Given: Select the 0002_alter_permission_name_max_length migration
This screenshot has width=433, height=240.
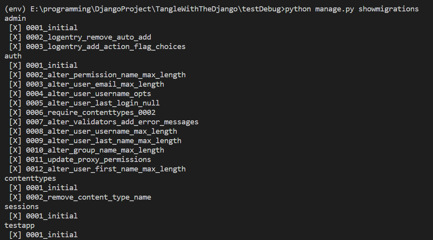Looking at the screenshot, I should (x=106, y=75).
